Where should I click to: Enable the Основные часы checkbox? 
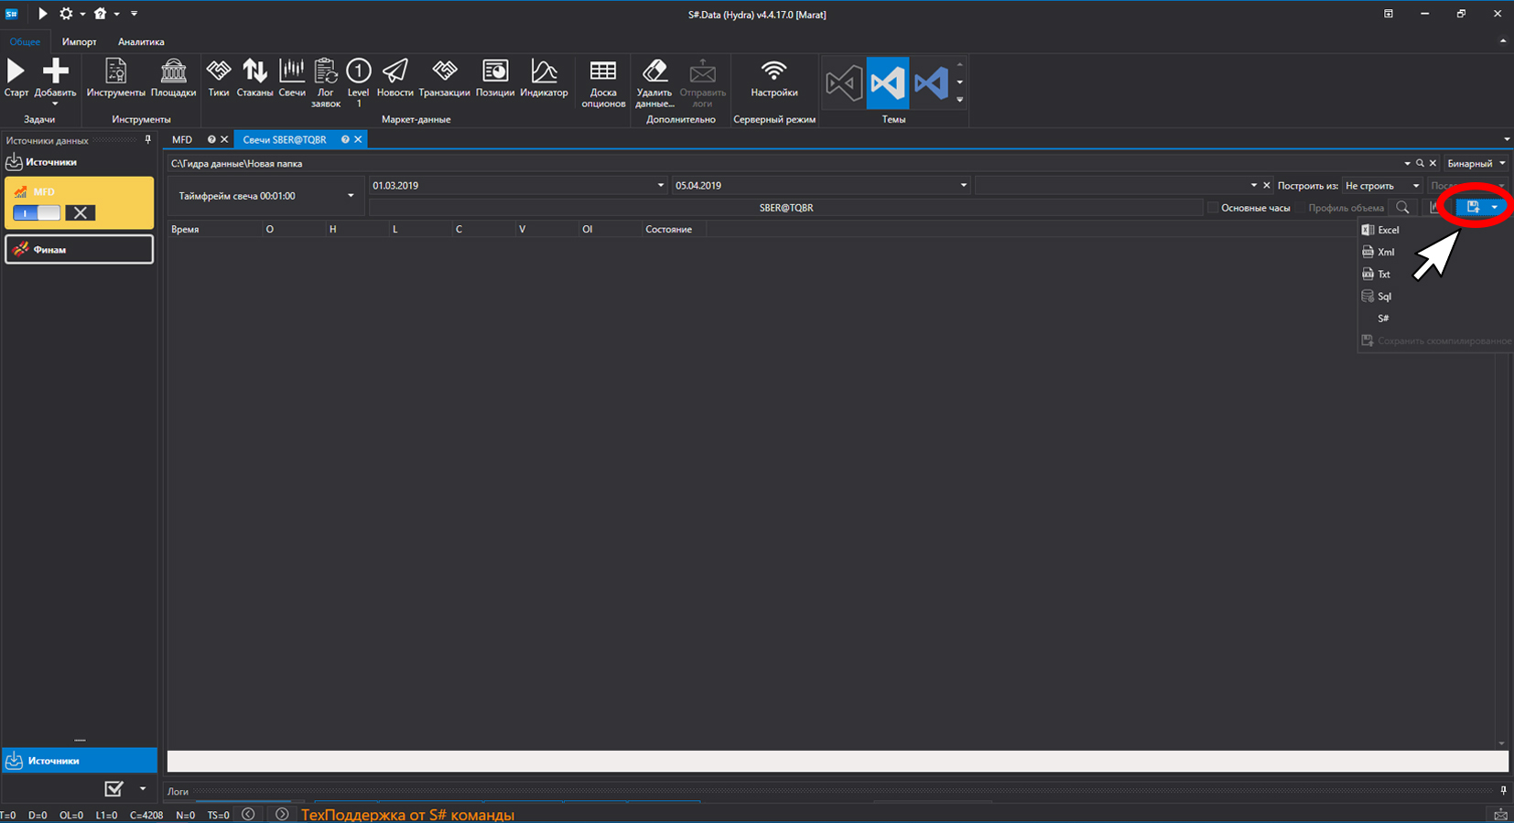pyautogui.click(x=1213, y=208)
